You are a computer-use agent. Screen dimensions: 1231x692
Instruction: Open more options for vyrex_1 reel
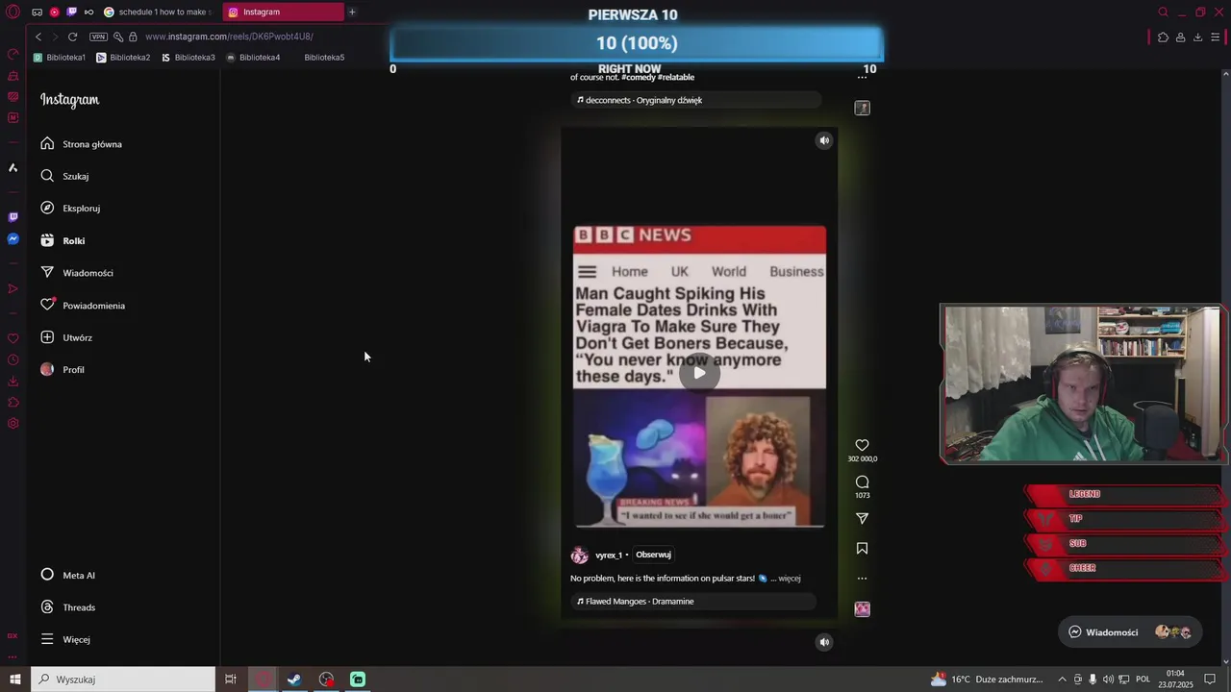click(x=862, y=579)
